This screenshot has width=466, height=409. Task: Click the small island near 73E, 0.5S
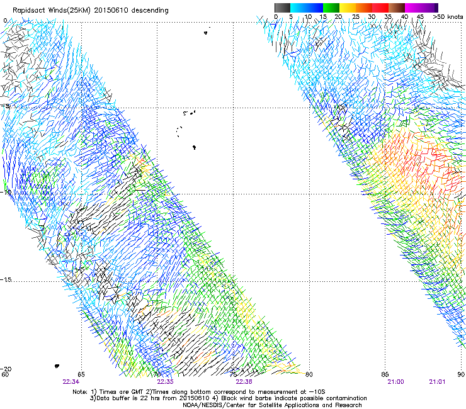tap(206, 33)
